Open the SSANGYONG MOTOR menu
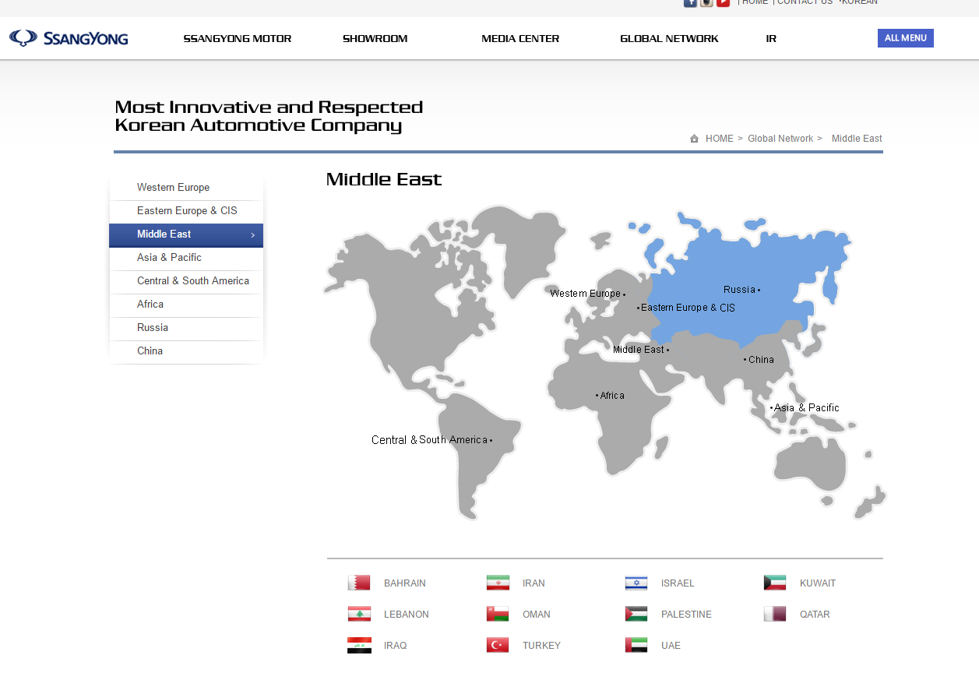This screenshot has height=687, width=979. (x=238, y=39)
